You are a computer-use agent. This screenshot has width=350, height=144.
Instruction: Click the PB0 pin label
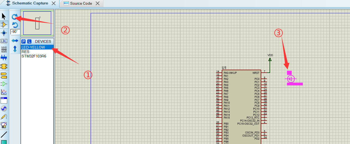coord(226,124)
